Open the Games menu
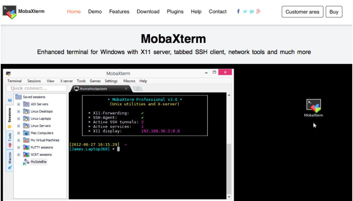 pos(95,81)
